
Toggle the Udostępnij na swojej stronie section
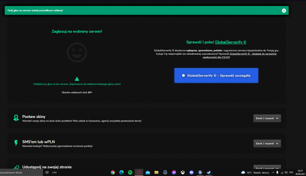click(267, 167)
